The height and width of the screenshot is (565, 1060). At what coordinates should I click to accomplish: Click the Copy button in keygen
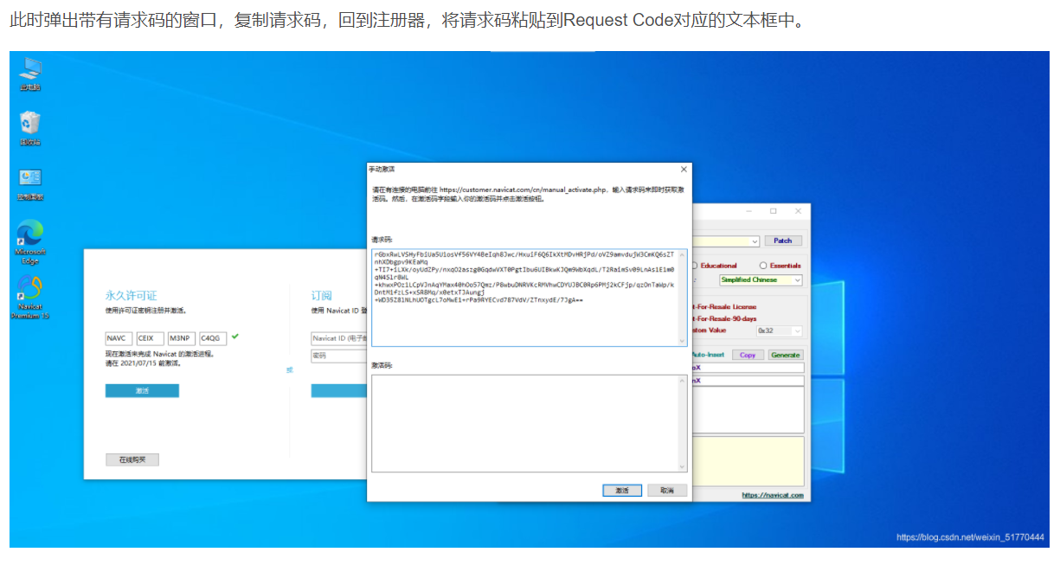[x=748, y=355]
